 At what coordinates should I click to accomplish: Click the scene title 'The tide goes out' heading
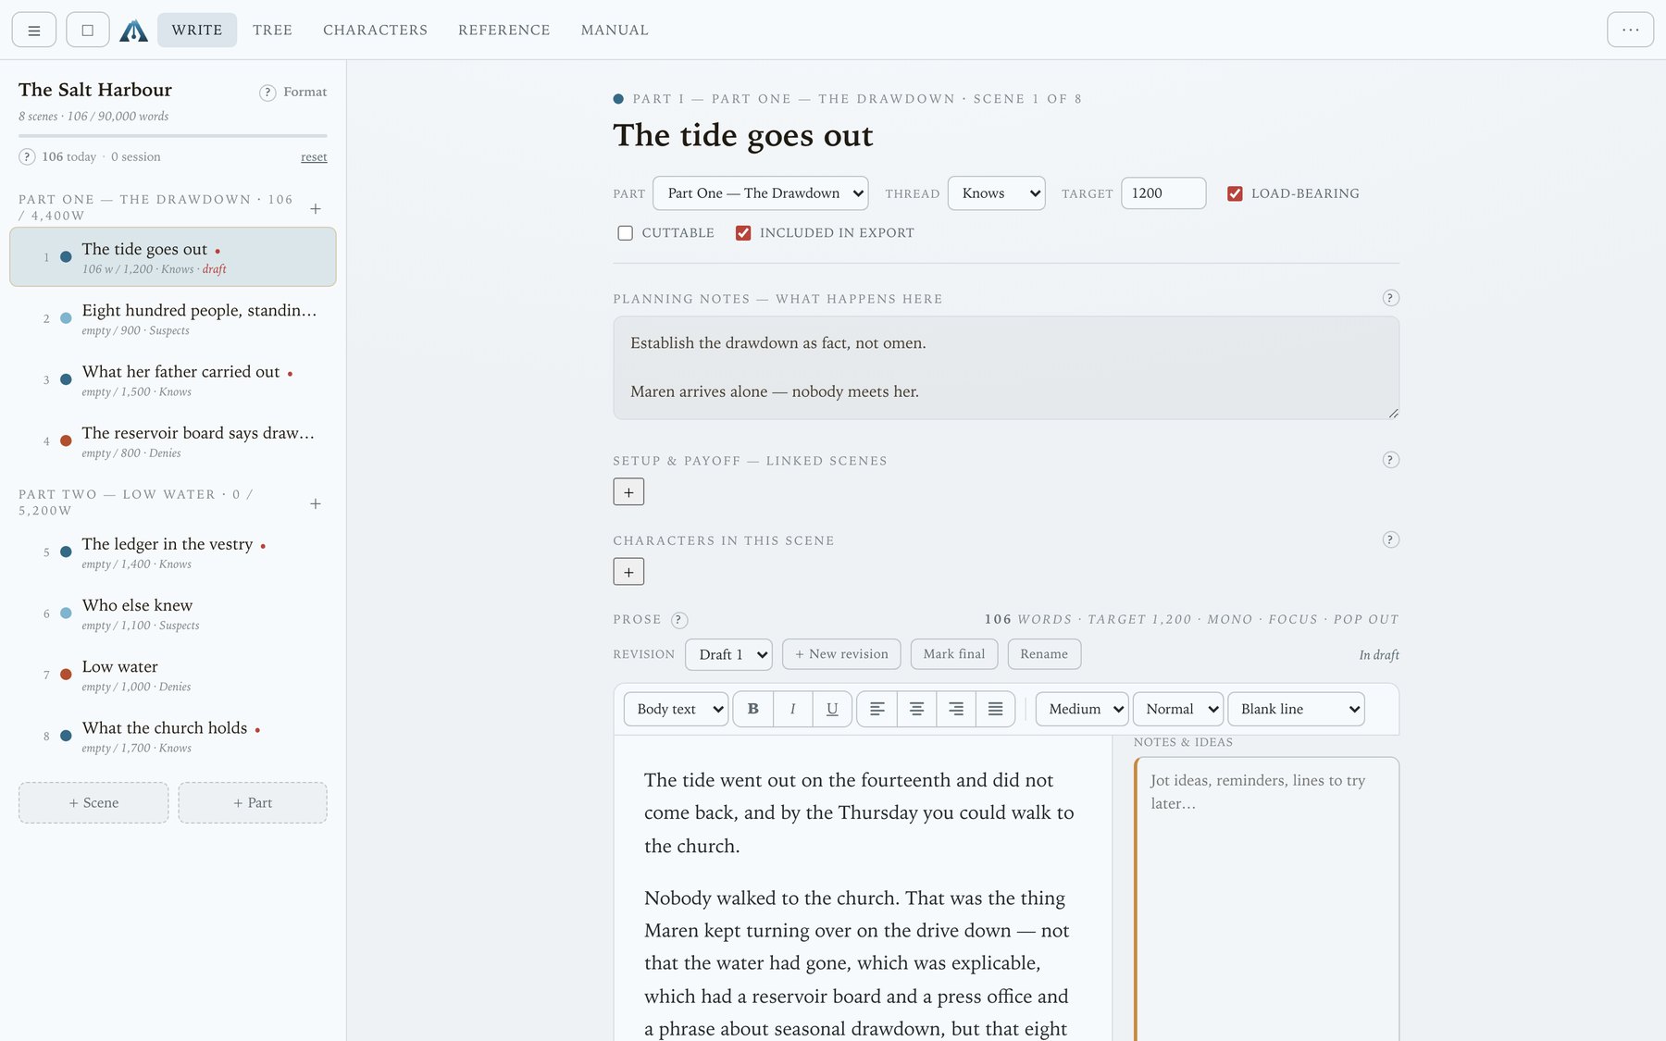tap(743, 135)
